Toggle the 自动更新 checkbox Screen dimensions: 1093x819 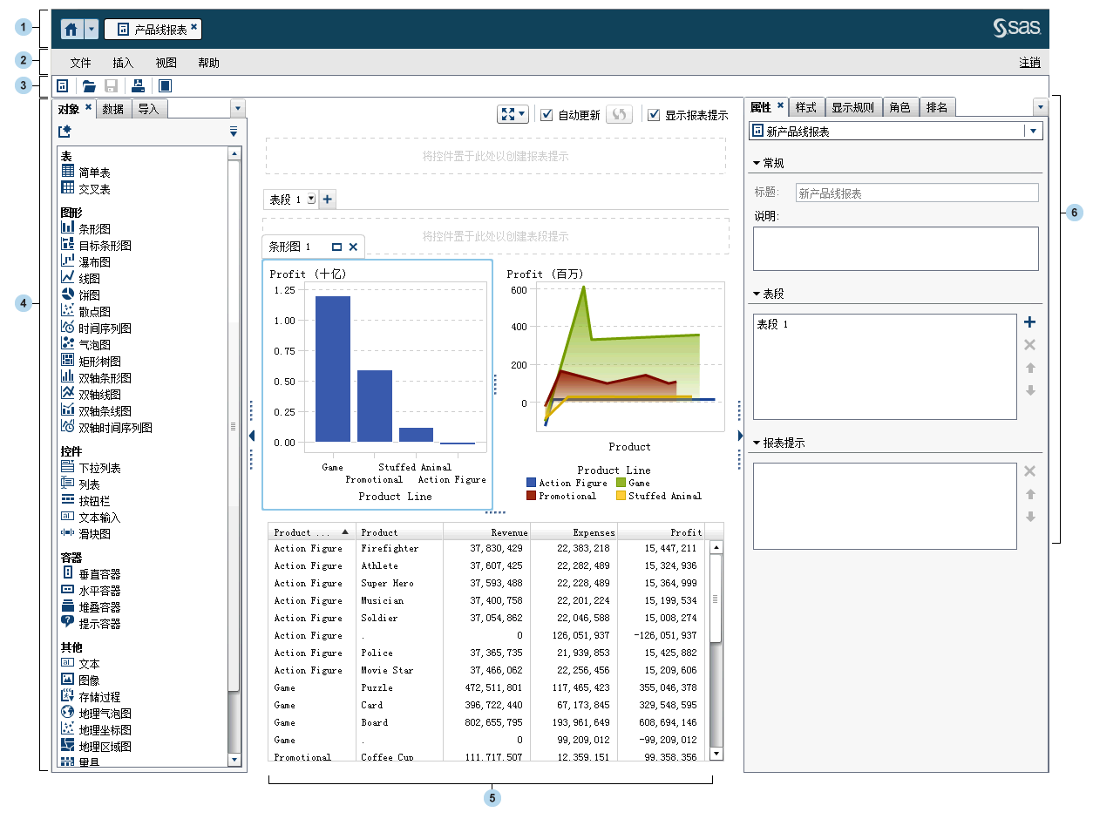tap(546, 115)
